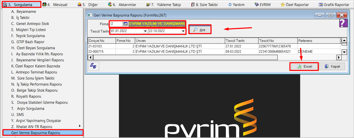Image resolution: width=354 pixels, height=138 pixels.
Task: Open the EVRIM menu
Action: pos(262,5)
